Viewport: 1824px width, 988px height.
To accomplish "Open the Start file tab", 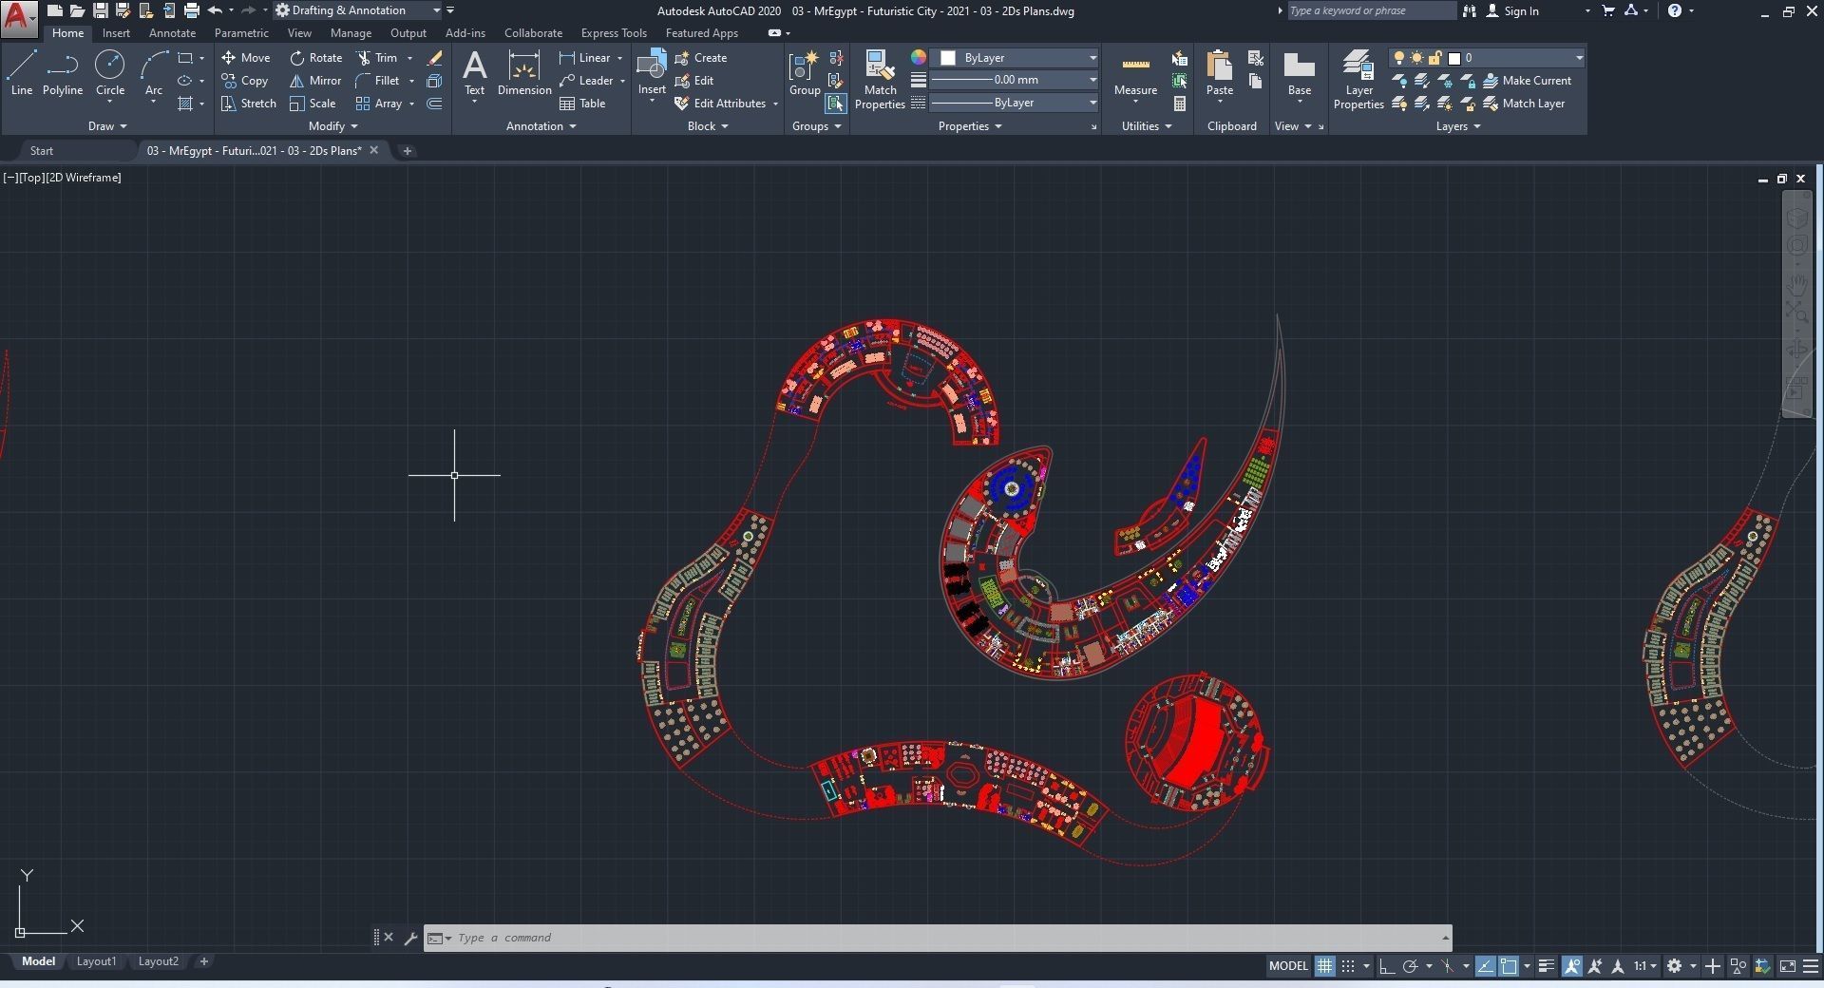I will [x=42, y=151].
